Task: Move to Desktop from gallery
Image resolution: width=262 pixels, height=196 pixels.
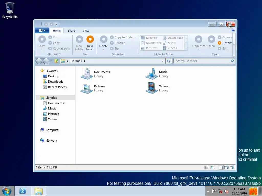Action: [x=149, y=38]
